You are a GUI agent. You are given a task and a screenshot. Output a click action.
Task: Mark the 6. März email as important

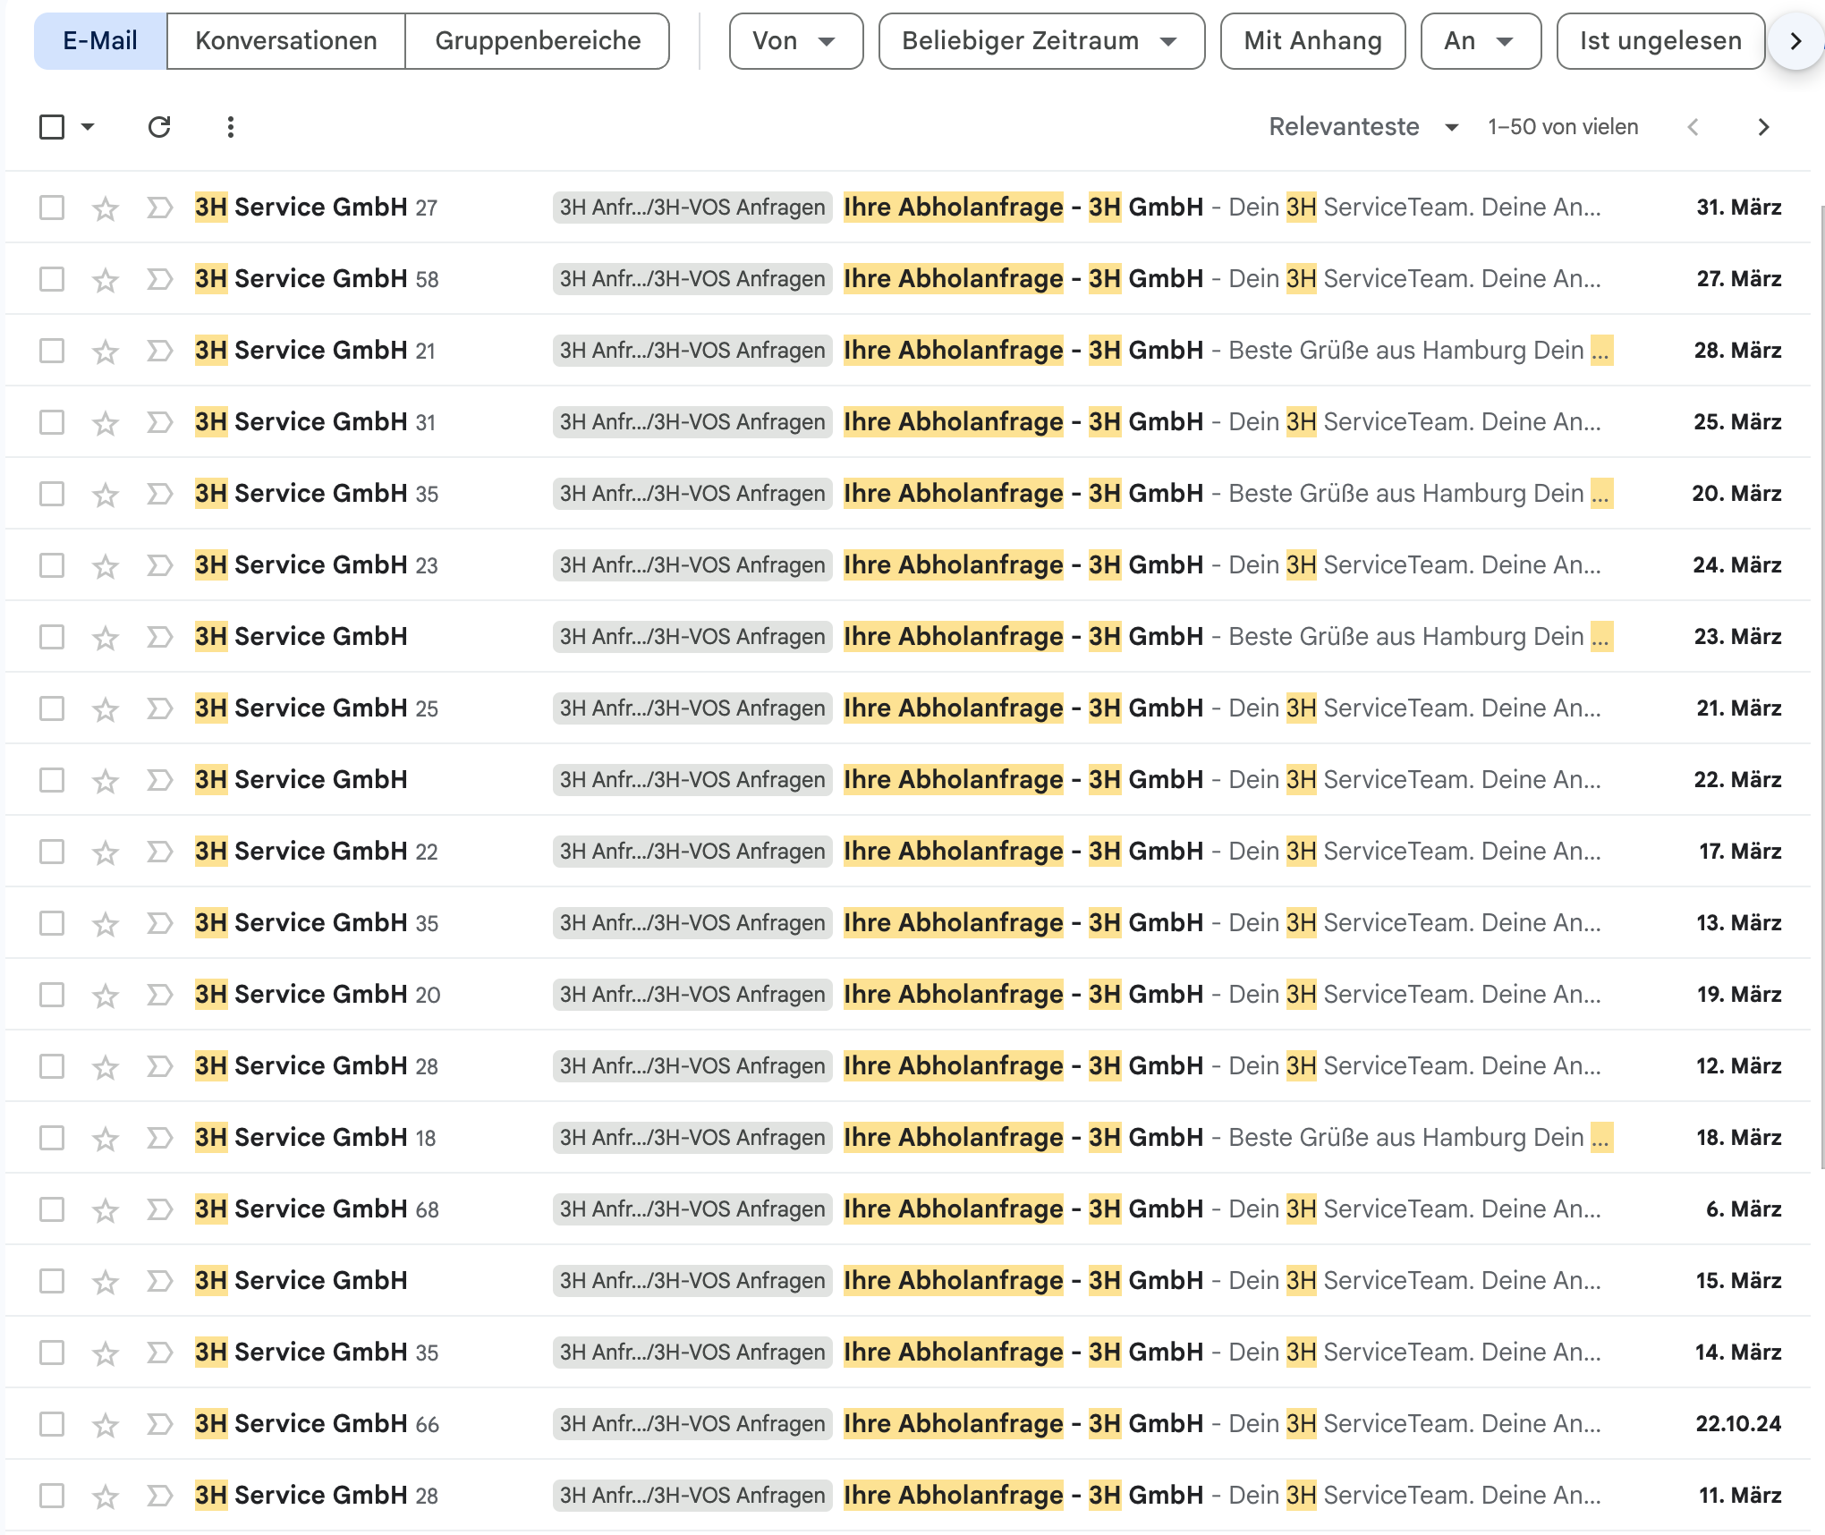(159, 1209)
